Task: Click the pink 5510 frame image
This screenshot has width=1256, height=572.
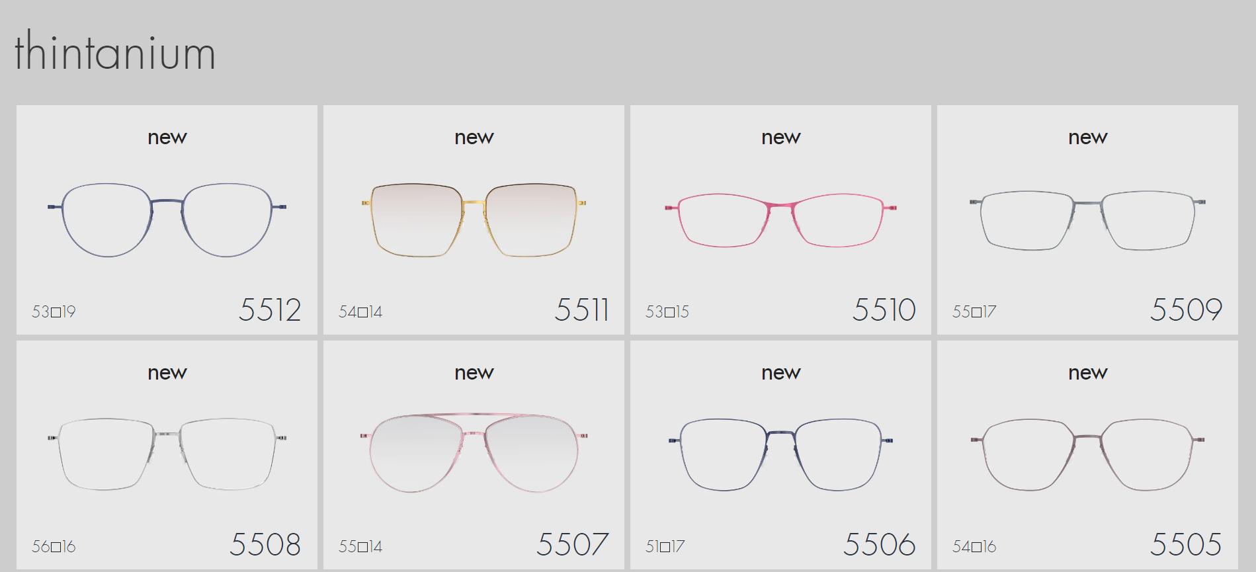Action: (x=780, y=220)
